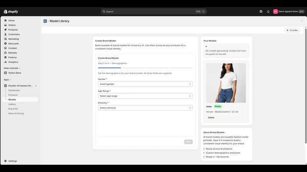Image resolution: width=307 pixels, height=172 pixels.
Task: Open the Customers person icon
Action: pos(5,34)
